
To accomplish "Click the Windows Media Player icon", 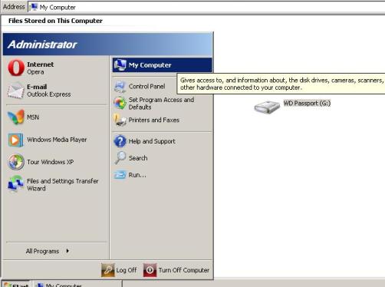I will coord(16,140).
